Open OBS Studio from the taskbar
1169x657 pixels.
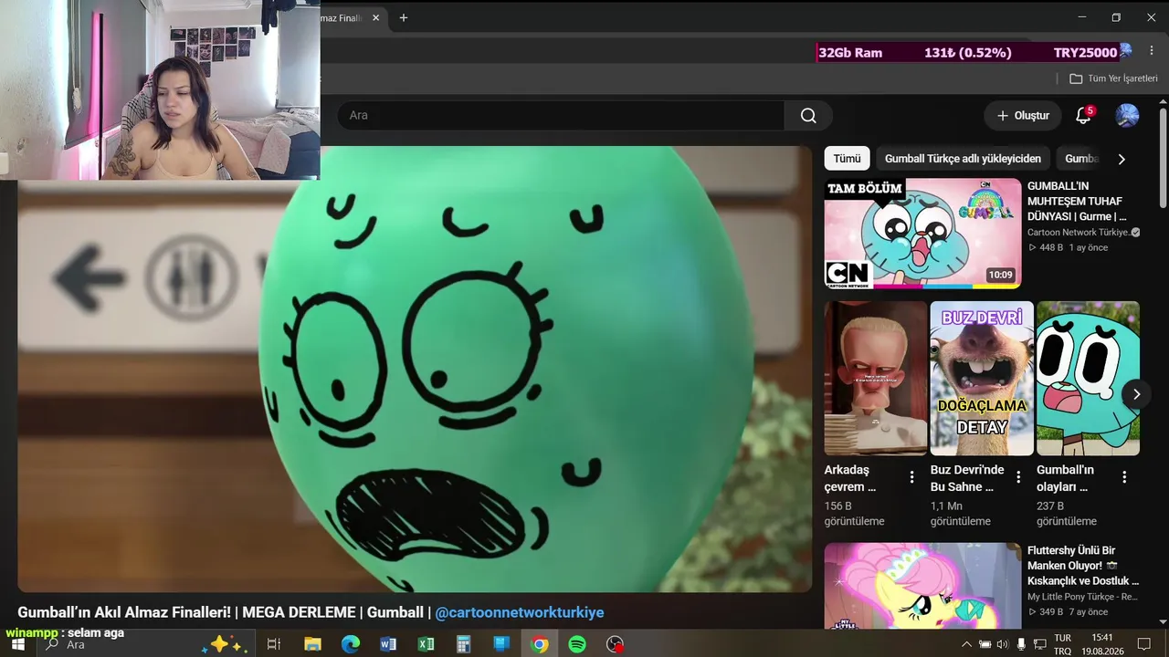click(x=616, y=644)
